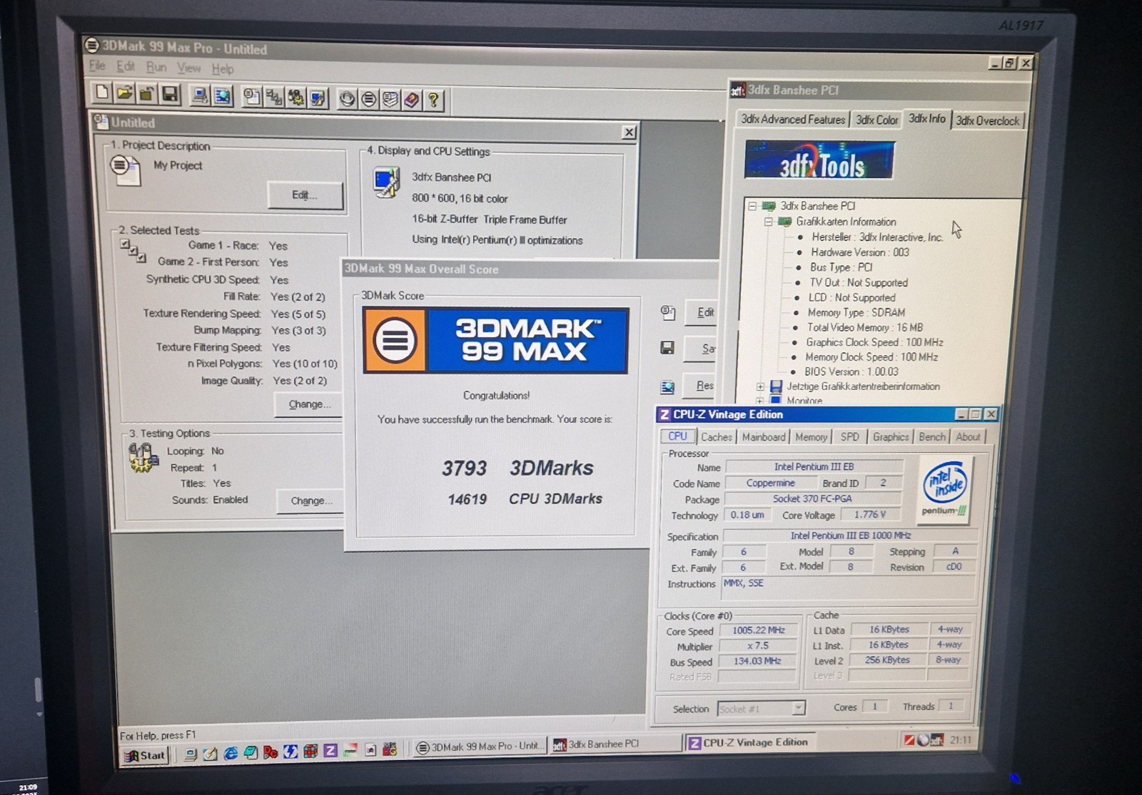This screenshot has width=1142, height=795.
Task: Open the View menu
Action: [x=189, y=68]
